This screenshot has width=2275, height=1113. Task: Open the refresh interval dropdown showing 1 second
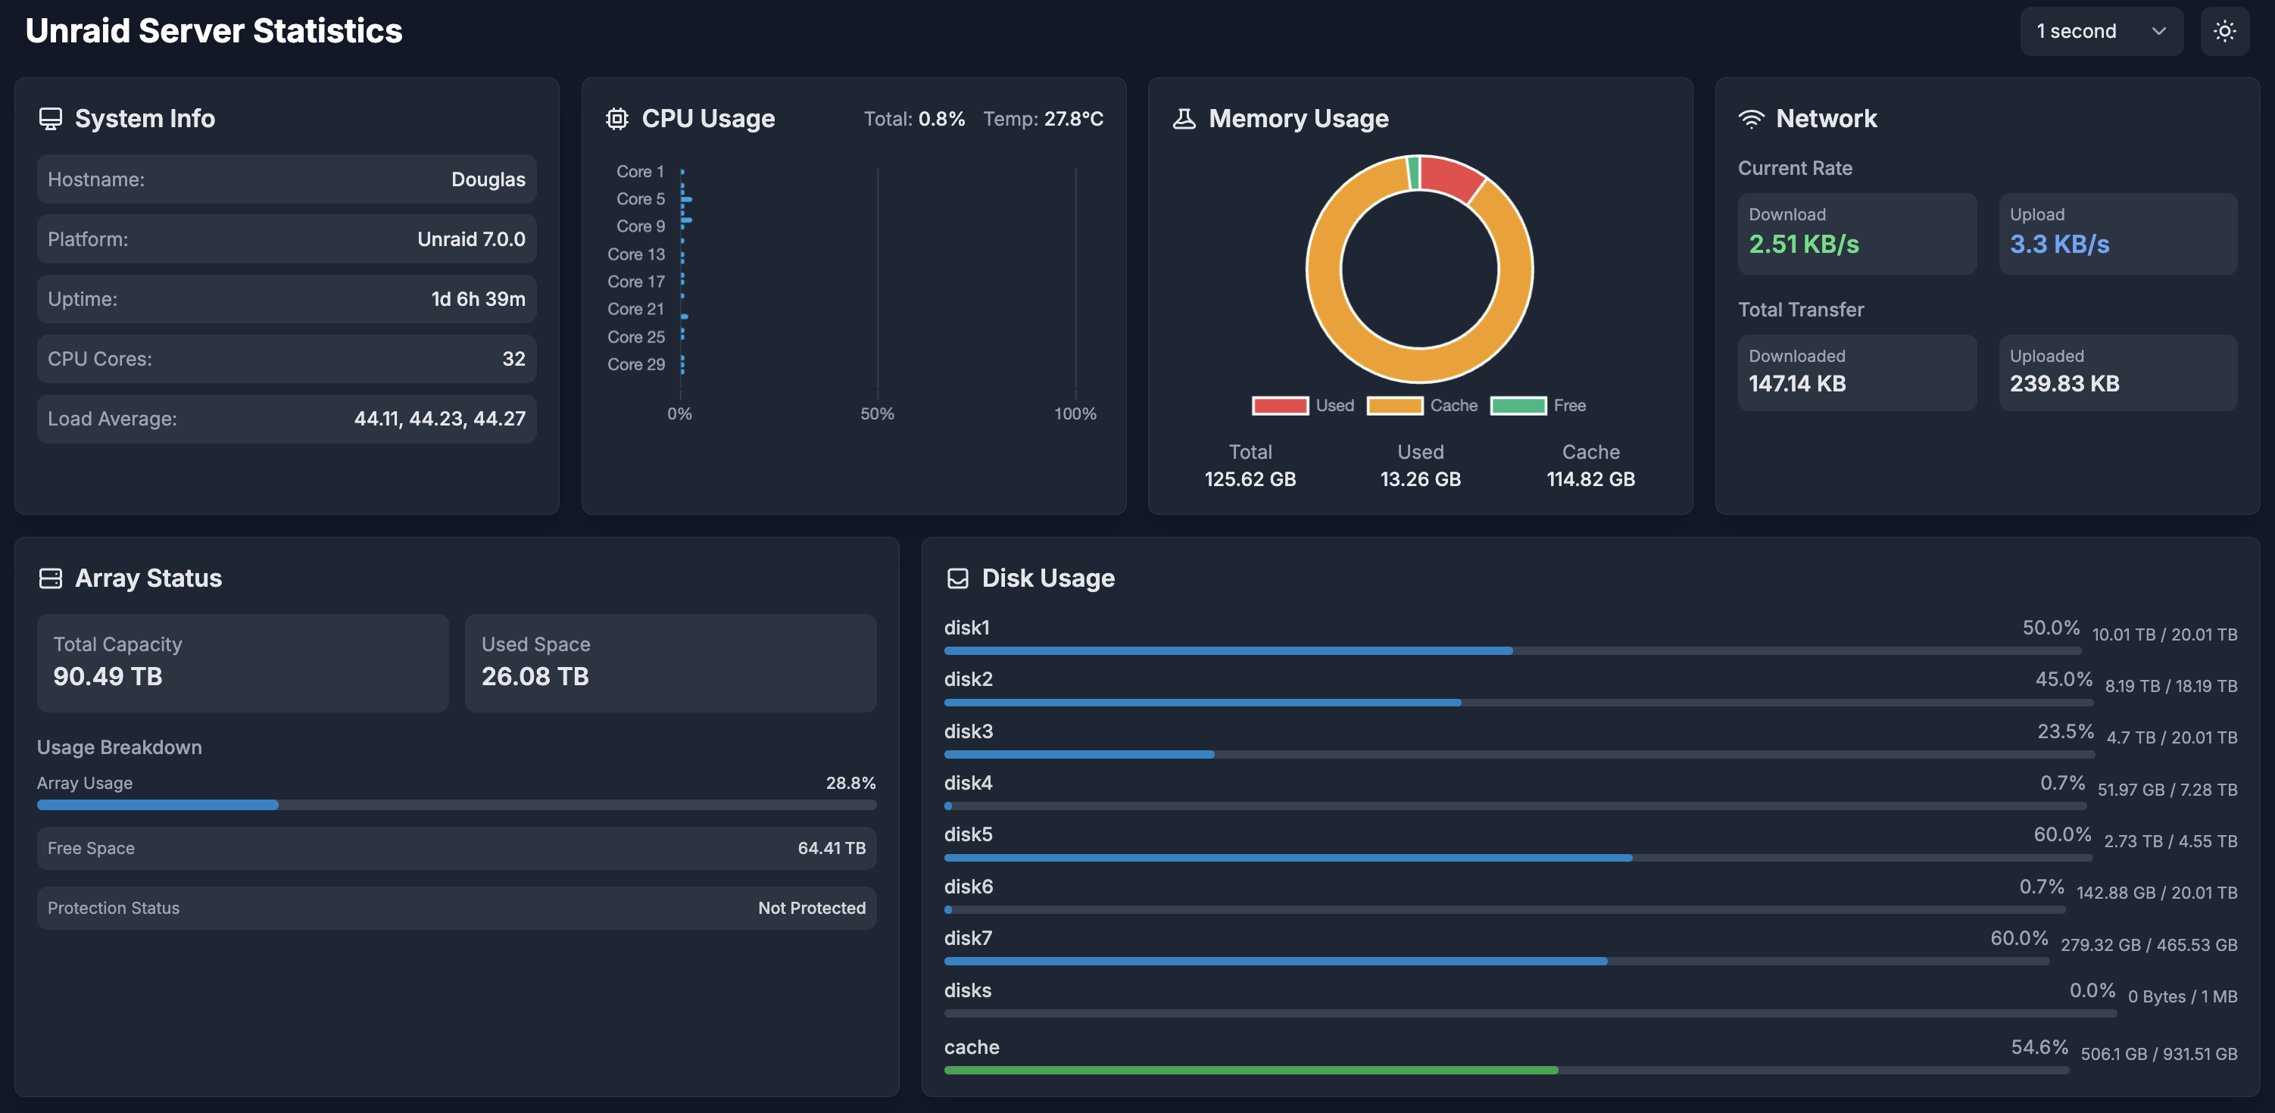pos(2101,32)
